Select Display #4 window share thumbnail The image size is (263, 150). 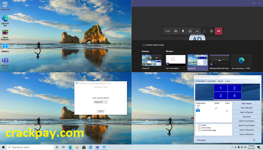[x=198, y=62]
